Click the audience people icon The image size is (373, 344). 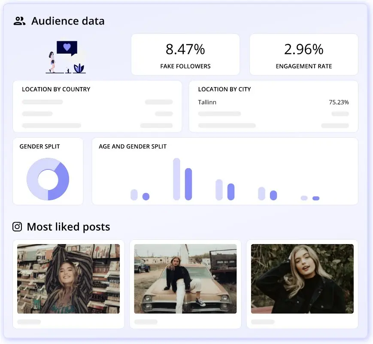coord(19,21)
